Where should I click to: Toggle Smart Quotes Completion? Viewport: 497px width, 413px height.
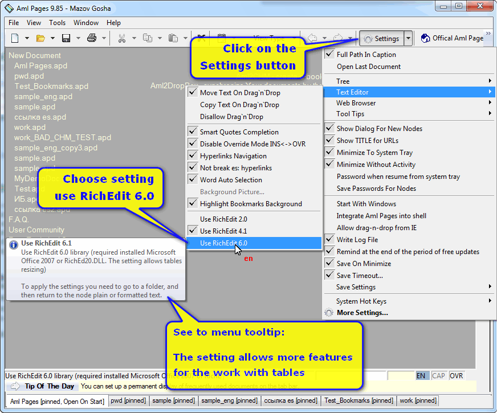[x=254, y=132]
